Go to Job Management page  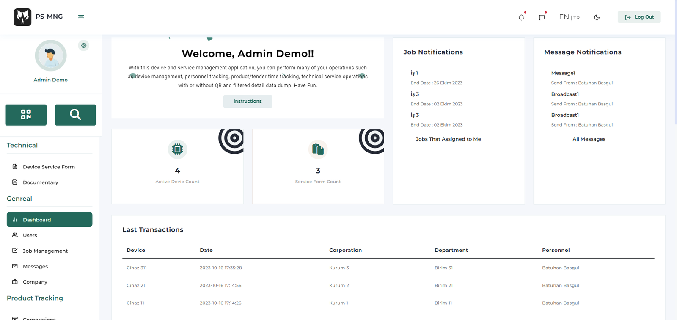pos(45,251)
